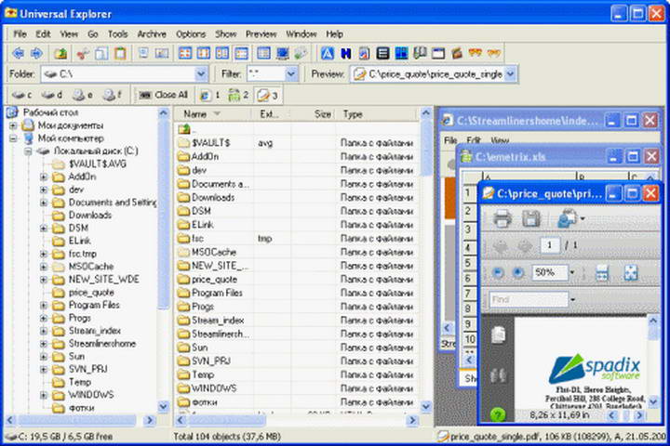Open the Preview menu
The image size is (670, 446).
point(261,34)
